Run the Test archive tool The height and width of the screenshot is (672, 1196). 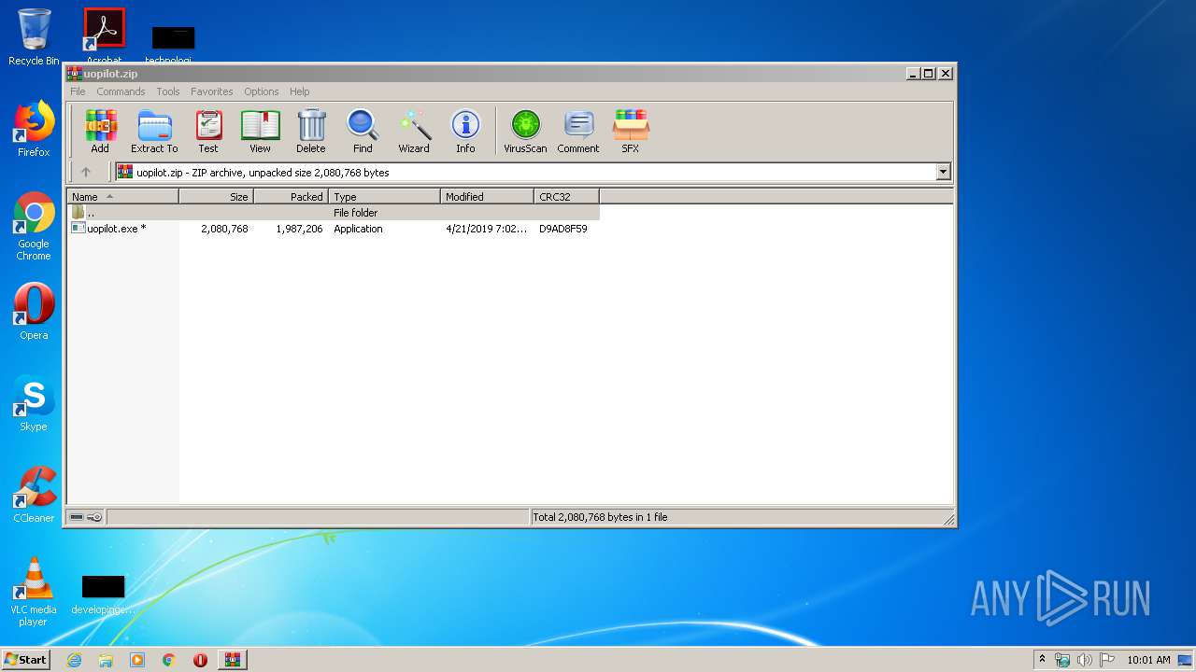208,131
